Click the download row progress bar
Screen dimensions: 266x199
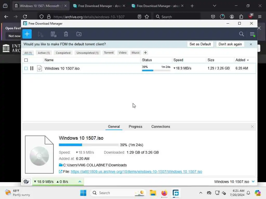[x=156, y=70]
